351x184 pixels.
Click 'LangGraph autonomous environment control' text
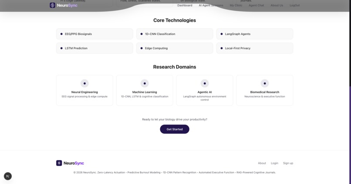point(205,98)
